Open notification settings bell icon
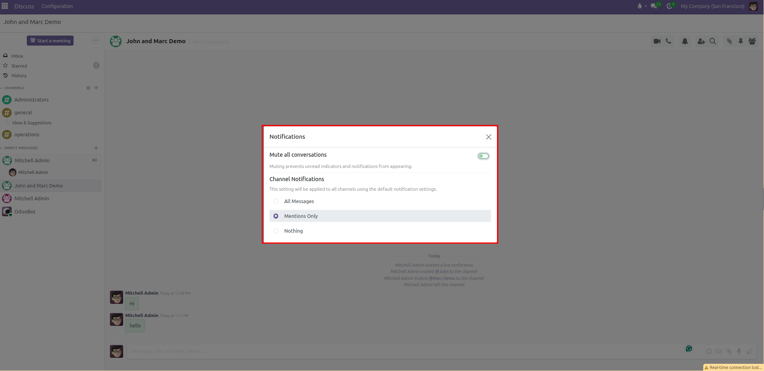The image size is (764, 371). (x=685, y=41)
